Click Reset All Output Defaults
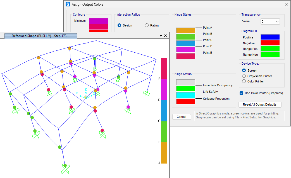This screenshot has width=291, height=178. coord(260,104)
